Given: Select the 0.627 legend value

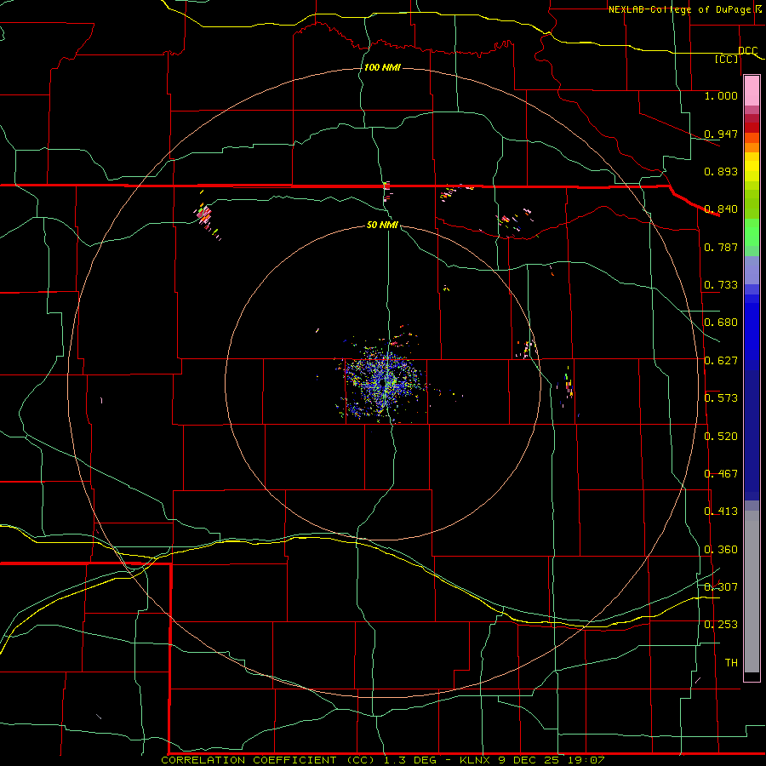Looking at the screenshot, I should 721,361.
